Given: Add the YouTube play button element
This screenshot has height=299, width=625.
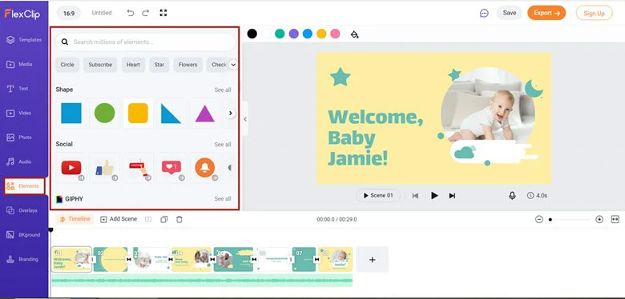Looking at the screenshot, I should (71, 167).
